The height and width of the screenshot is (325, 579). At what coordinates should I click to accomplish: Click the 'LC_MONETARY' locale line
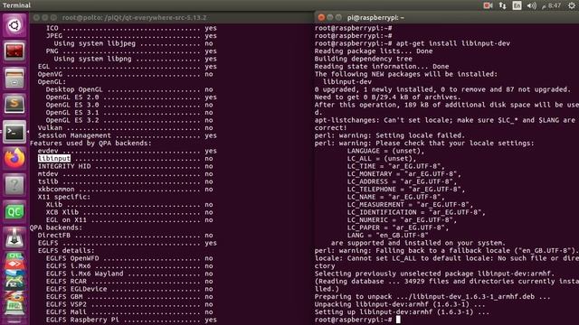pos(404,173)
